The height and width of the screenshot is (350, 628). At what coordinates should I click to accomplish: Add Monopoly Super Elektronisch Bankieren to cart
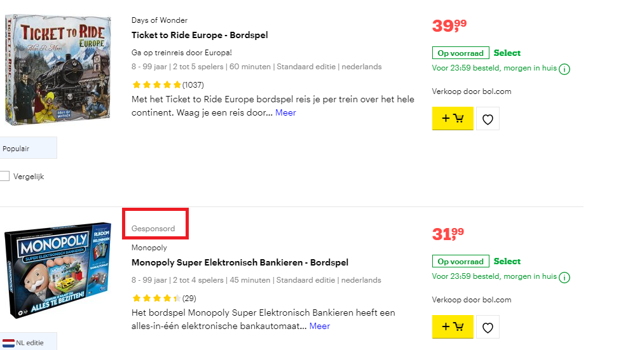click(x=453, y=327)
